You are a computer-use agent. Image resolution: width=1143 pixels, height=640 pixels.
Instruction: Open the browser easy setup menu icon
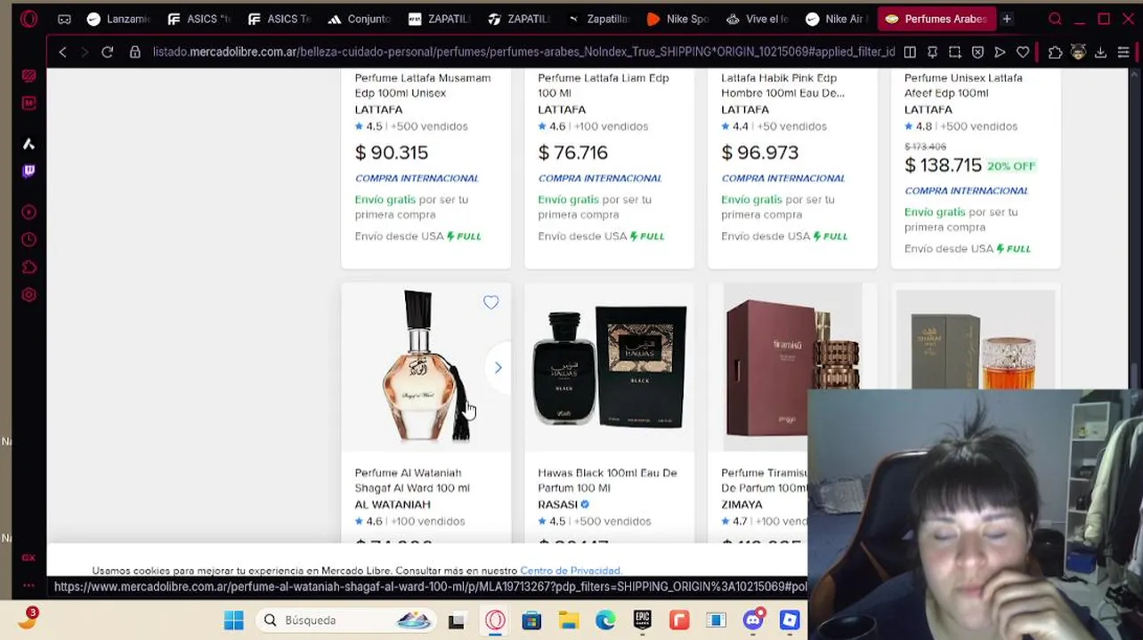pyautogui.click(x=1123, y=52)
